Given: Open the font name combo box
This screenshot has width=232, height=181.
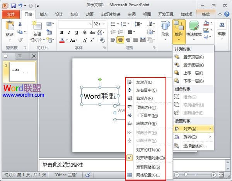Looking at the screenshot, I should (75, 24).
